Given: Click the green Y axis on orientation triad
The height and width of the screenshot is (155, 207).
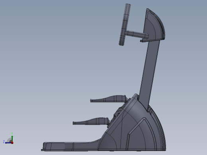Looking at the screenshot, I should (x=12, y=138).
